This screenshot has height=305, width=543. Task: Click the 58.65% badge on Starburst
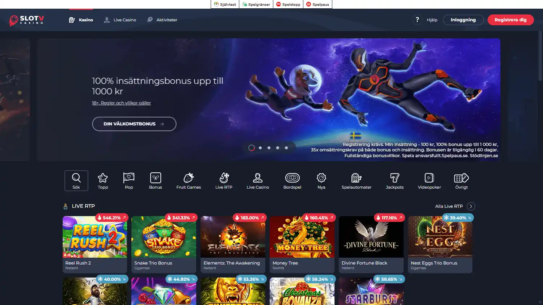tap(389, 279)
